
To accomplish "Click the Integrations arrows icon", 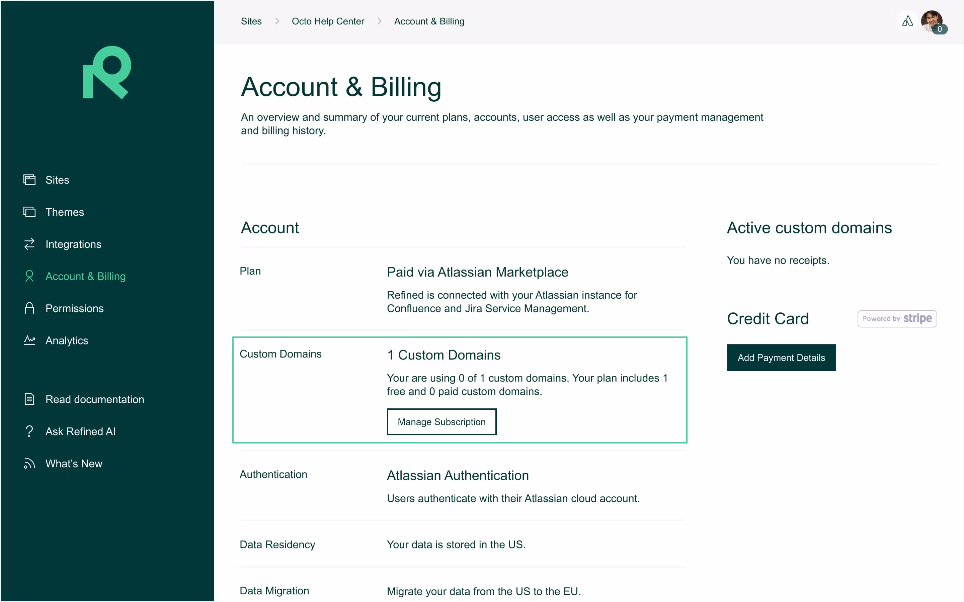I will [x=29, y=244].
